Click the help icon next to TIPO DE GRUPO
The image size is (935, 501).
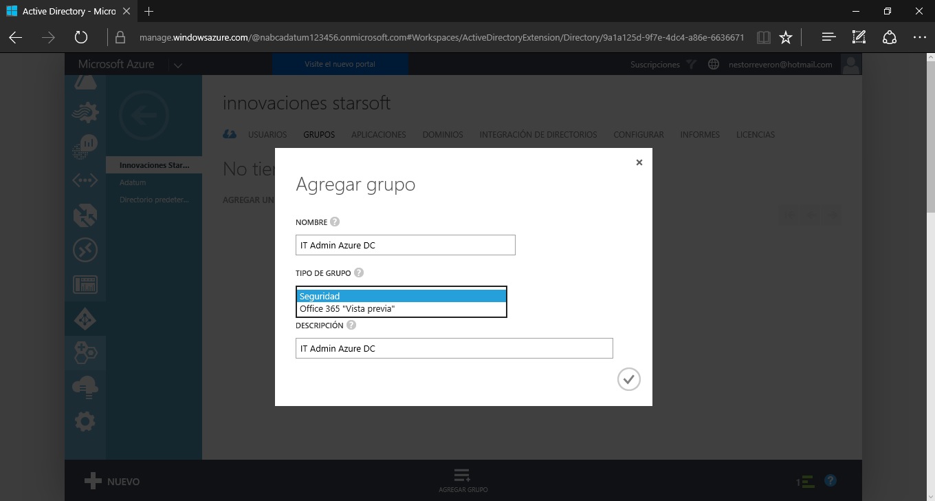coord(358,273)
